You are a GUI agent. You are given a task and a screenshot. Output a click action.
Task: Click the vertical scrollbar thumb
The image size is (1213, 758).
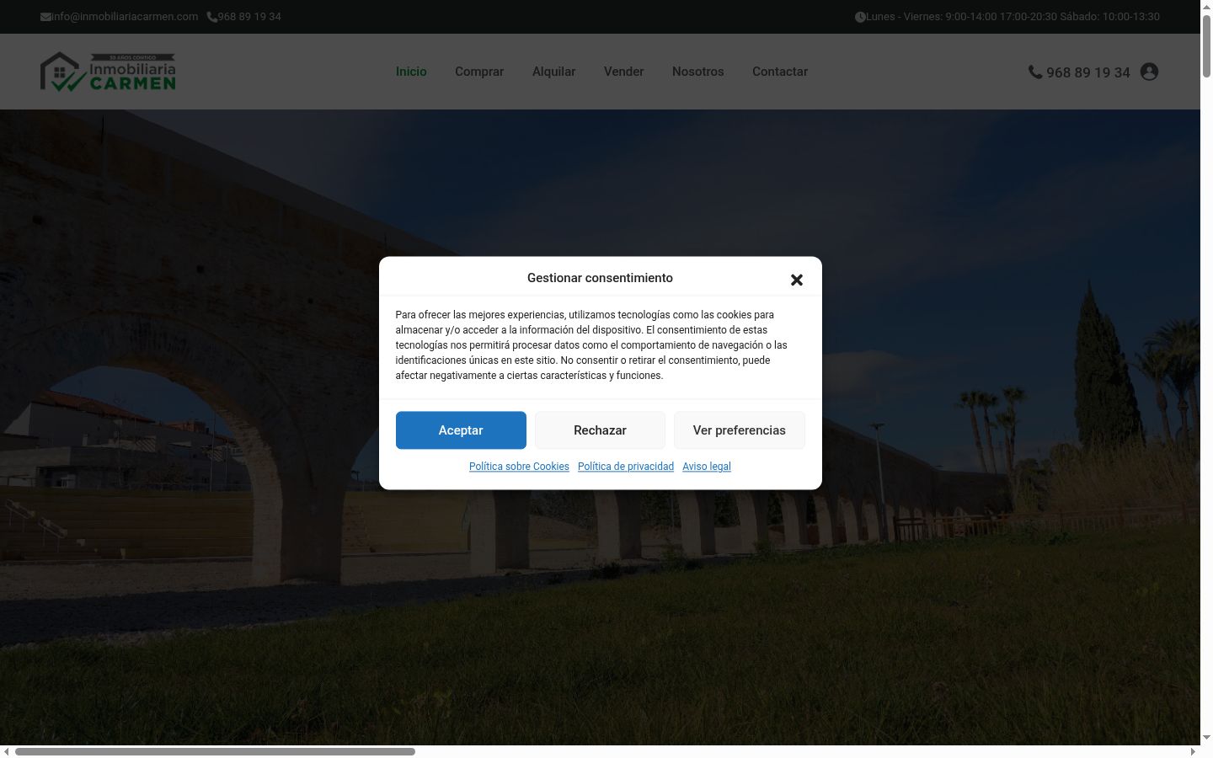pyautogui.click(x=1206, y=46)
